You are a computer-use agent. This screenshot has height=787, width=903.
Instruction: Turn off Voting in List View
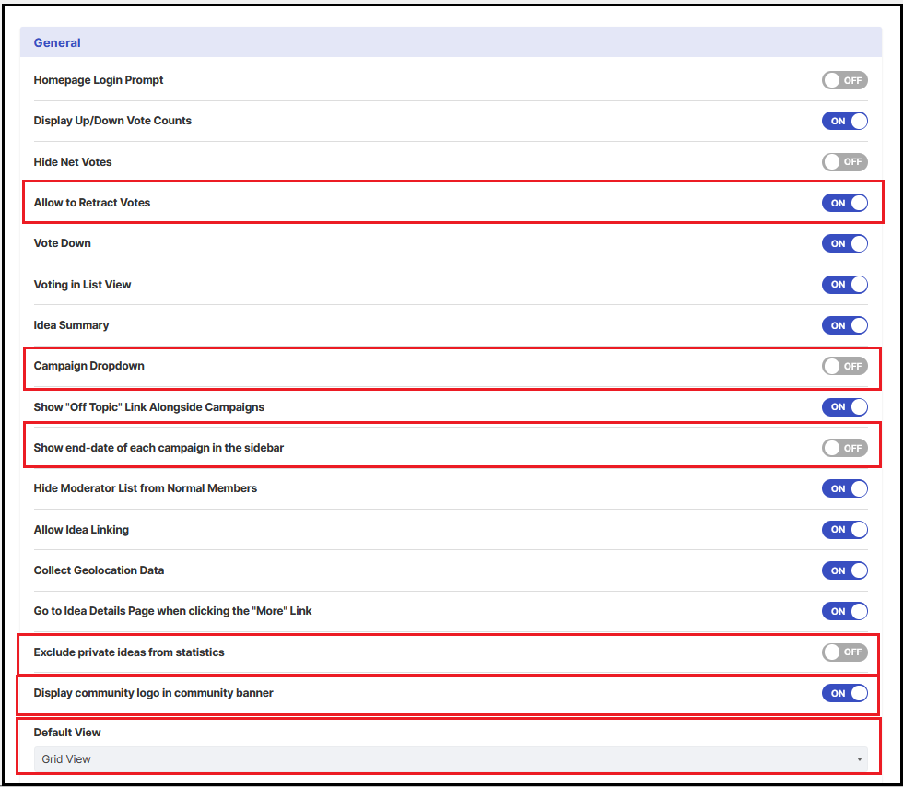[x=844, y=285]
